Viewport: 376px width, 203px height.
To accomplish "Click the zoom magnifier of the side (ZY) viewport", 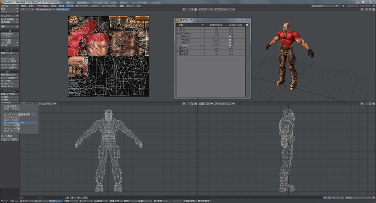I will point(370,104).
